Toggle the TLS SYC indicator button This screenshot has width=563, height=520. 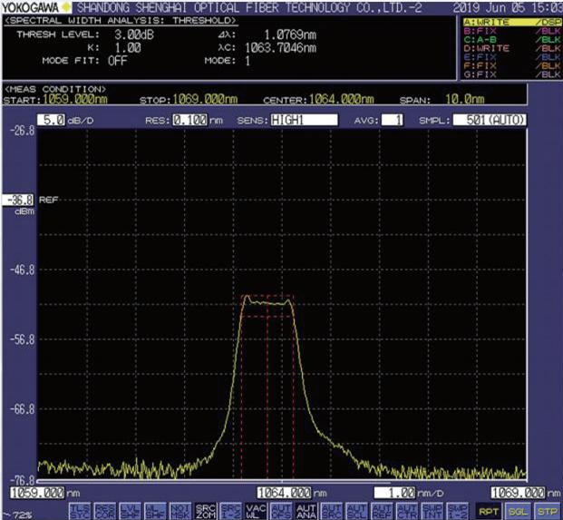(x=80, y=511)
